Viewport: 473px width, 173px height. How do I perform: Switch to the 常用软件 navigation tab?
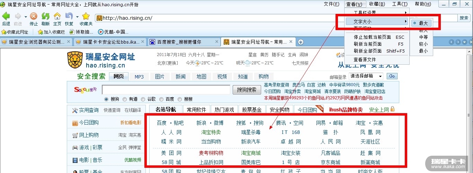coord(196,110)
